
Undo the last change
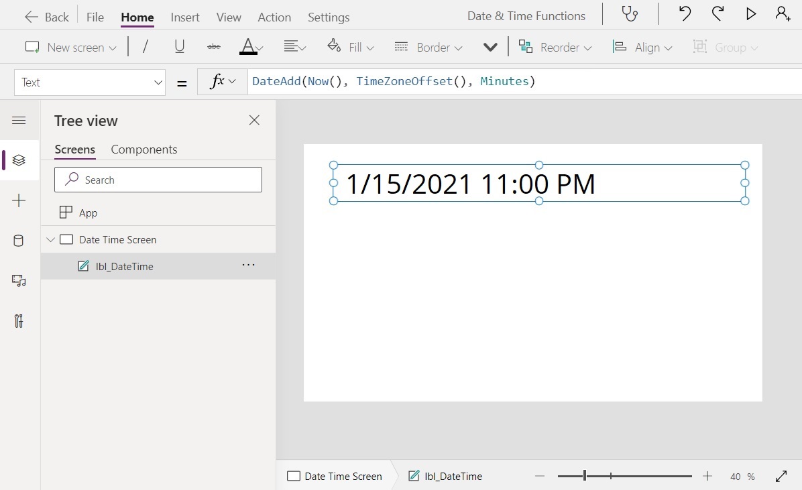coord(684,13)
